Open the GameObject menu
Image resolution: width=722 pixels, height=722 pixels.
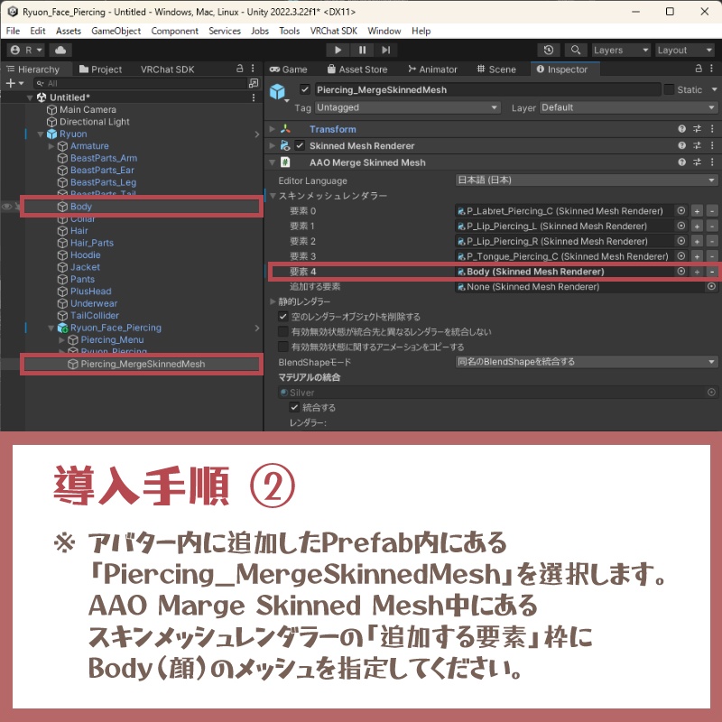click(116, 31)
